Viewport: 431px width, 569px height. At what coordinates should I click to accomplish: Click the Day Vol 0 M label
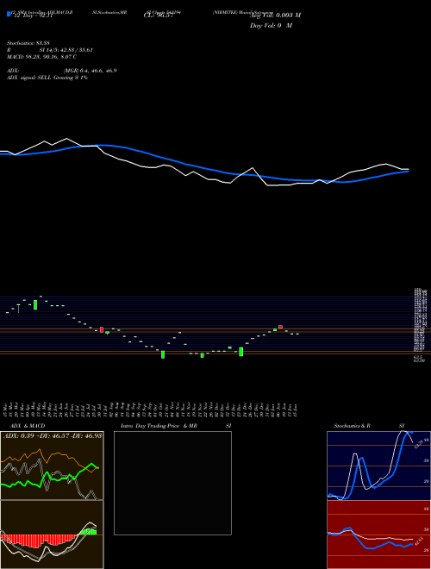[x=271, y=26]
